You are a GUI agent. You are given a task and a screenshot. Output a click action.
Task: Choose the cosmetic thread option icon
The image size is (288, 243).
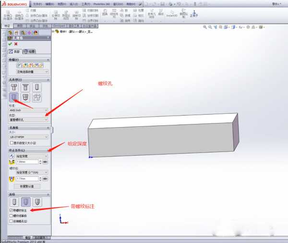(x=26, y=202)
